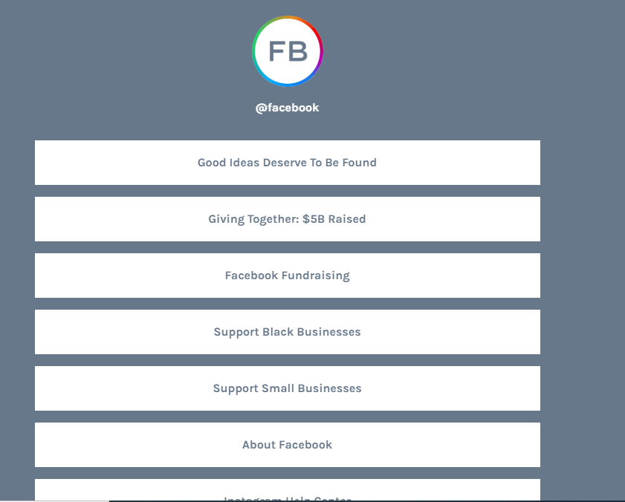Click the "Good Ideas" text in first button
Viewport: 625px width, 502px height.
tap(228, 163)
